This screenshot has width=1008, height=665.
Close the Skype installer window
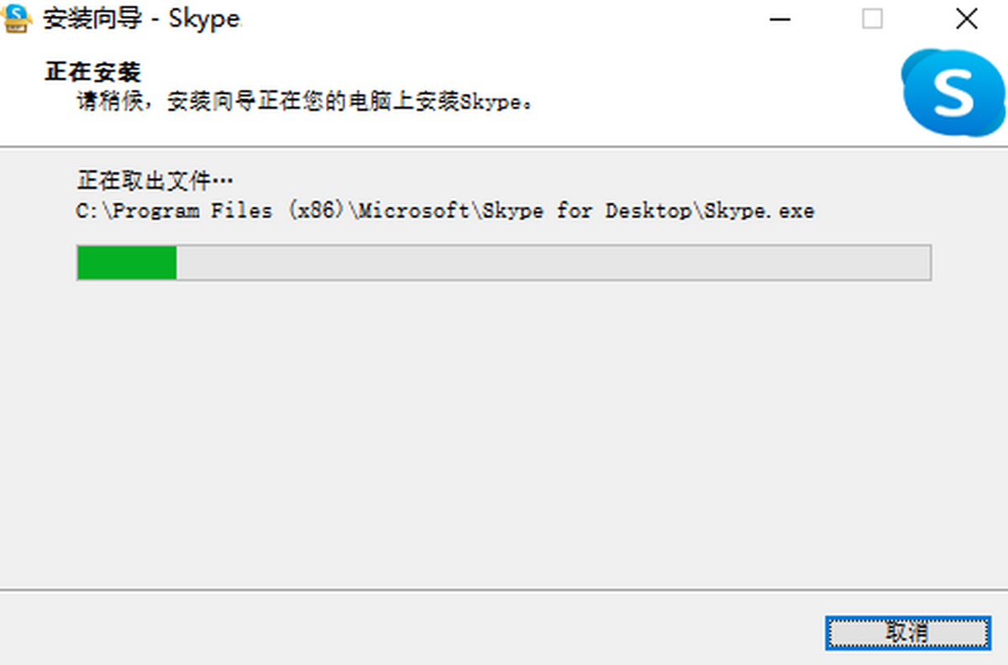966,19
